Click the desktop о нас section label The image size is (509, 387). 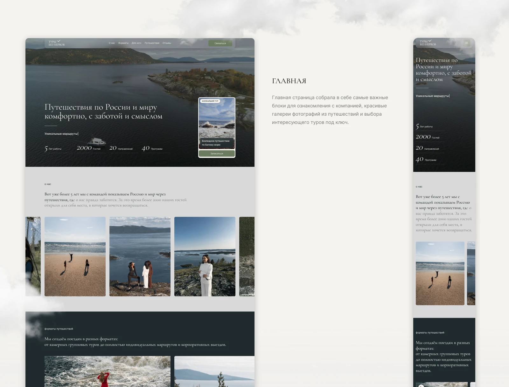click(48, 184)
